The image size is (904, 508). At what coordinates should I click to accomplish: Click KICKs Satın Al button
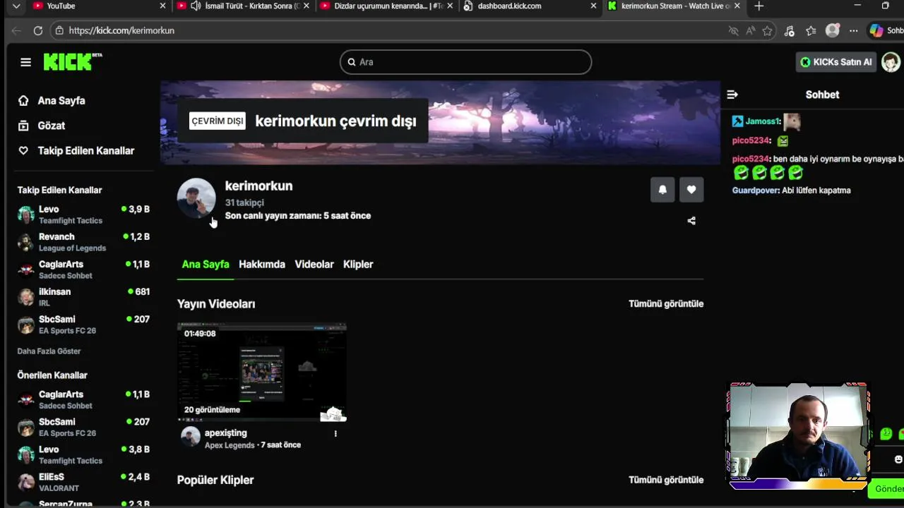pos(836,62)
